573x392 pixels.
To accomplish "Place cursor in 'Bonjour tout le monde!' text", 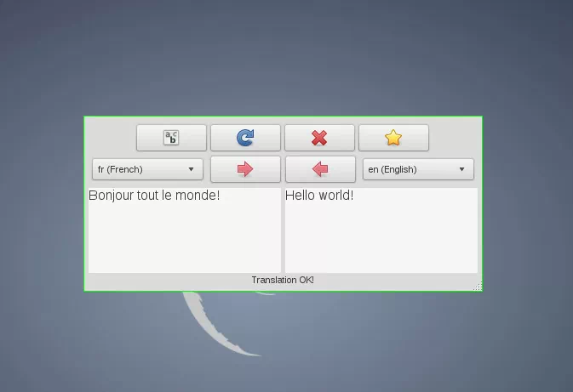I will click(x=154, y=196).
